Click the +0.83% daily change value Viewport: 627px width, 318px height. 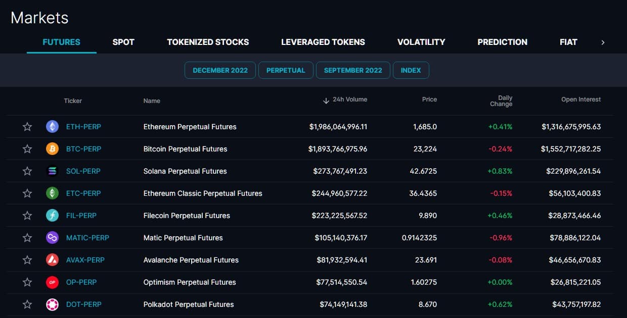(500, 171)
